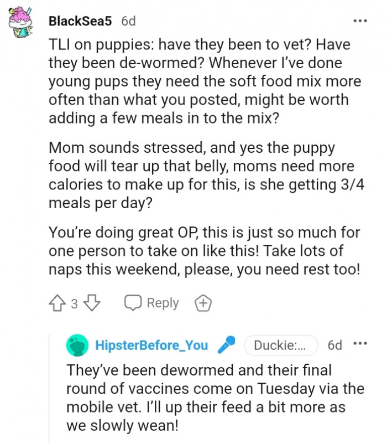
Task: Open the more options menu on BlackSea5's comment
Action: [360, 21]
